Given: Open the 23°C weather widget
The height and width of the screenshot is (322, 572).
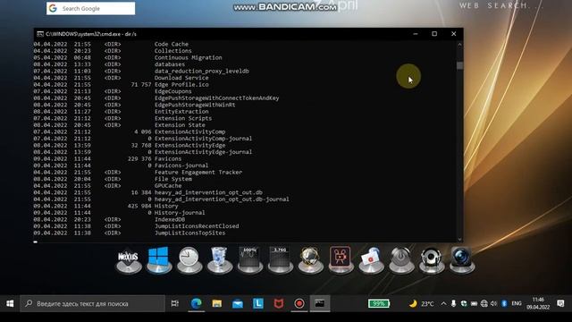Looking at the screenshot, I should (x=421, y=304).
